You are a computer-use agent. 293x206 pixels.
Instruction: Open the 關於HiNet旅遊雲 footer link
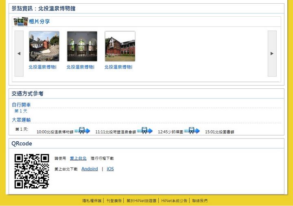tap(142, 201)
